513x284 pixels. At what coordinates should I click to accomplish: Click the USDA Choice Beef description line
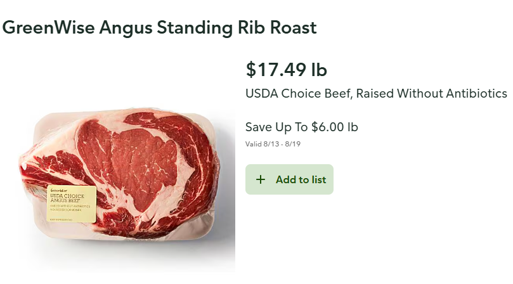coord(376,94)
